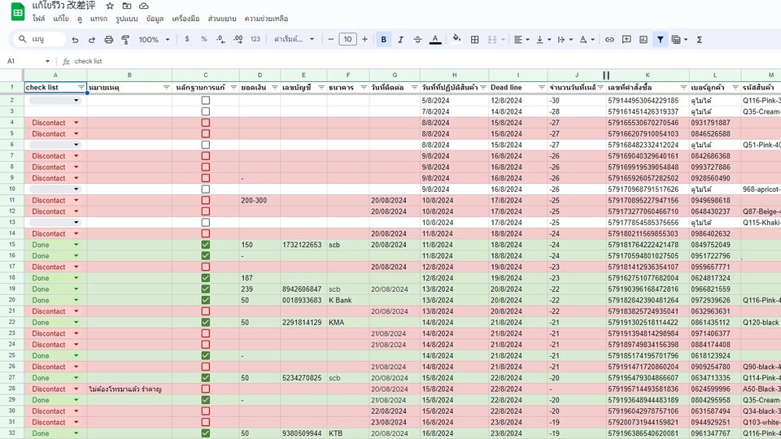The height and width of the screenshot is (439, 781).
Task: Activate paint format tool
Action: 125,39
